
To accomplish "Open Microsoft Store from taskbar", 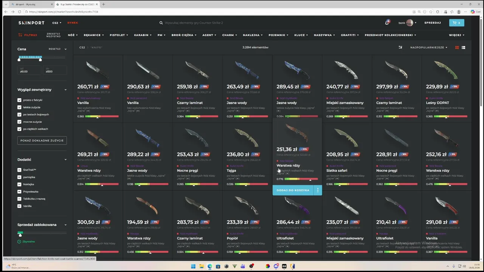I will pos(218,266).
